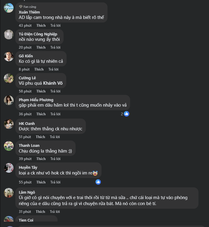Click Xuân Thiêm's profile avatar
Image resolution: width=209 pixels, height=227 pixels.
[9, 8]
